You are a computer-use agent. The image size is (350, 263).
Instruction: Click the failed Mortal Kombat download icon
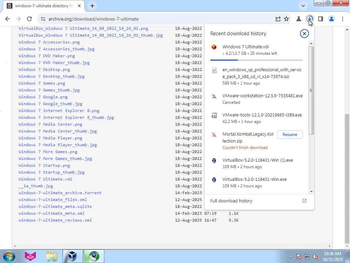pos(214,135)
